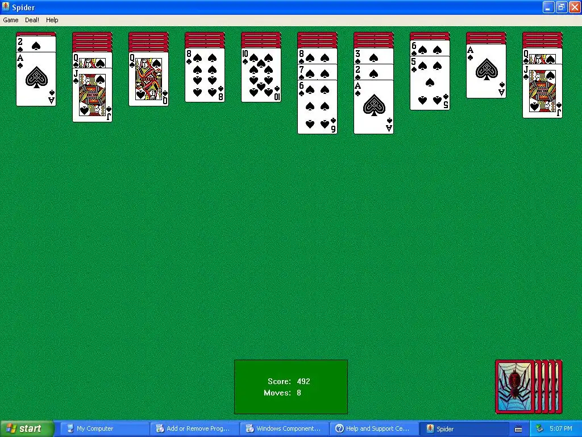The image size is (582, 437).
Task: Deal a new row from the spider stock pile
Action: (529, 387)
